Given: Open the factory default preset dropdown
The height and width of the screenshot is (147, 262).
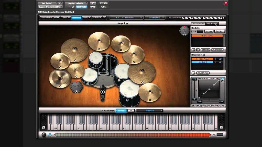Looking at the screenshot, I should (76, 3).
